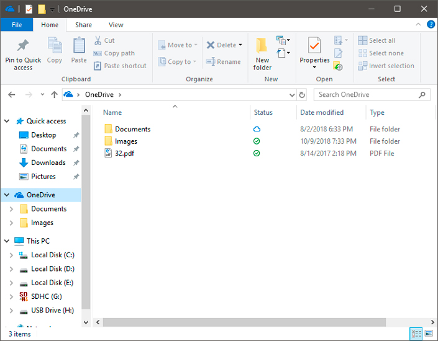Collapse the This PC tree node
This screenshot has width=438, height=341.
[x=7, y=241]
